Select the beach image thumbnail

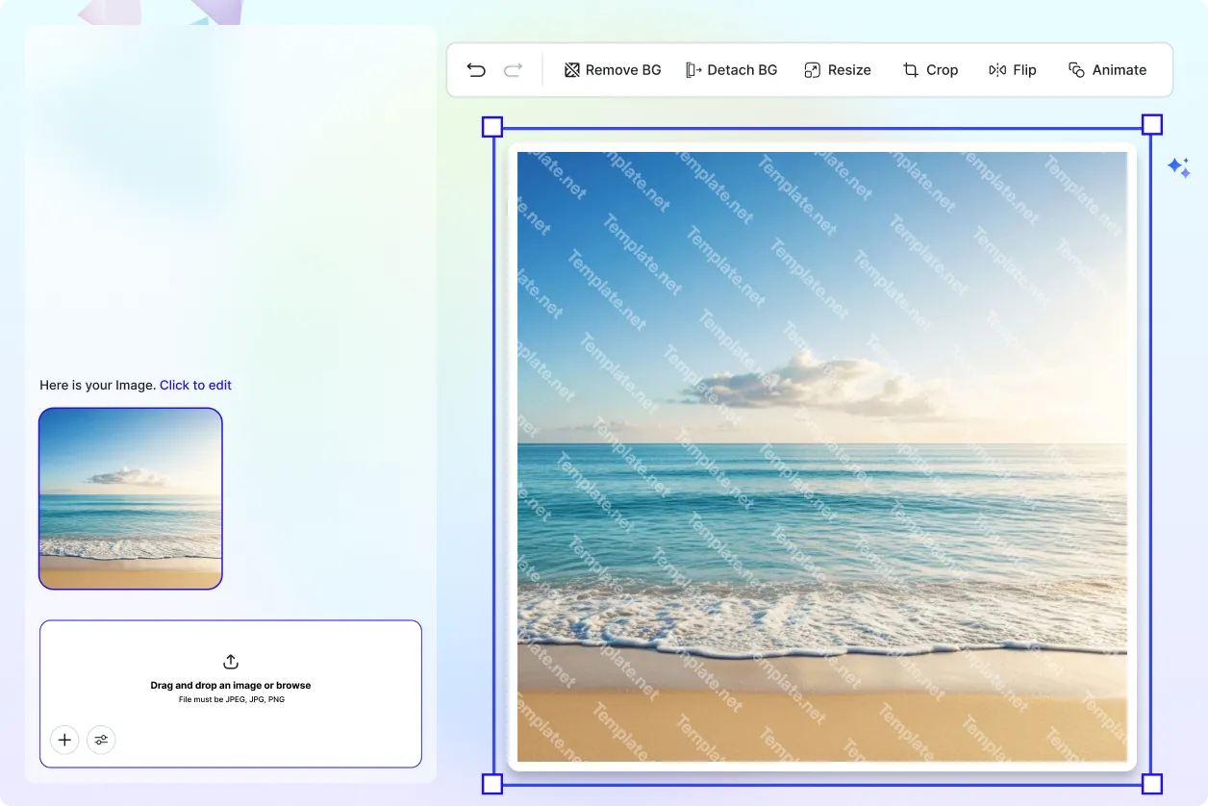[x=131, y=498]
